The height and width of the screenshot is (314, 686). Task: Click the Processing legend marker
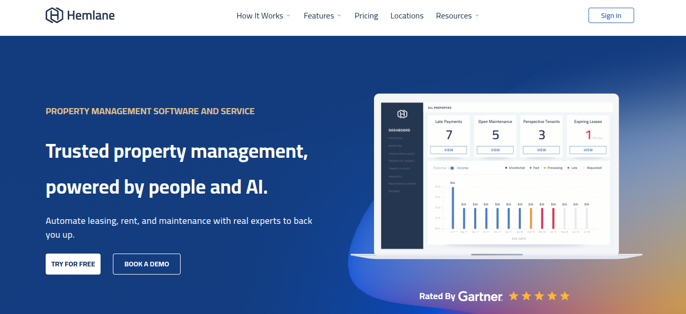544,168
